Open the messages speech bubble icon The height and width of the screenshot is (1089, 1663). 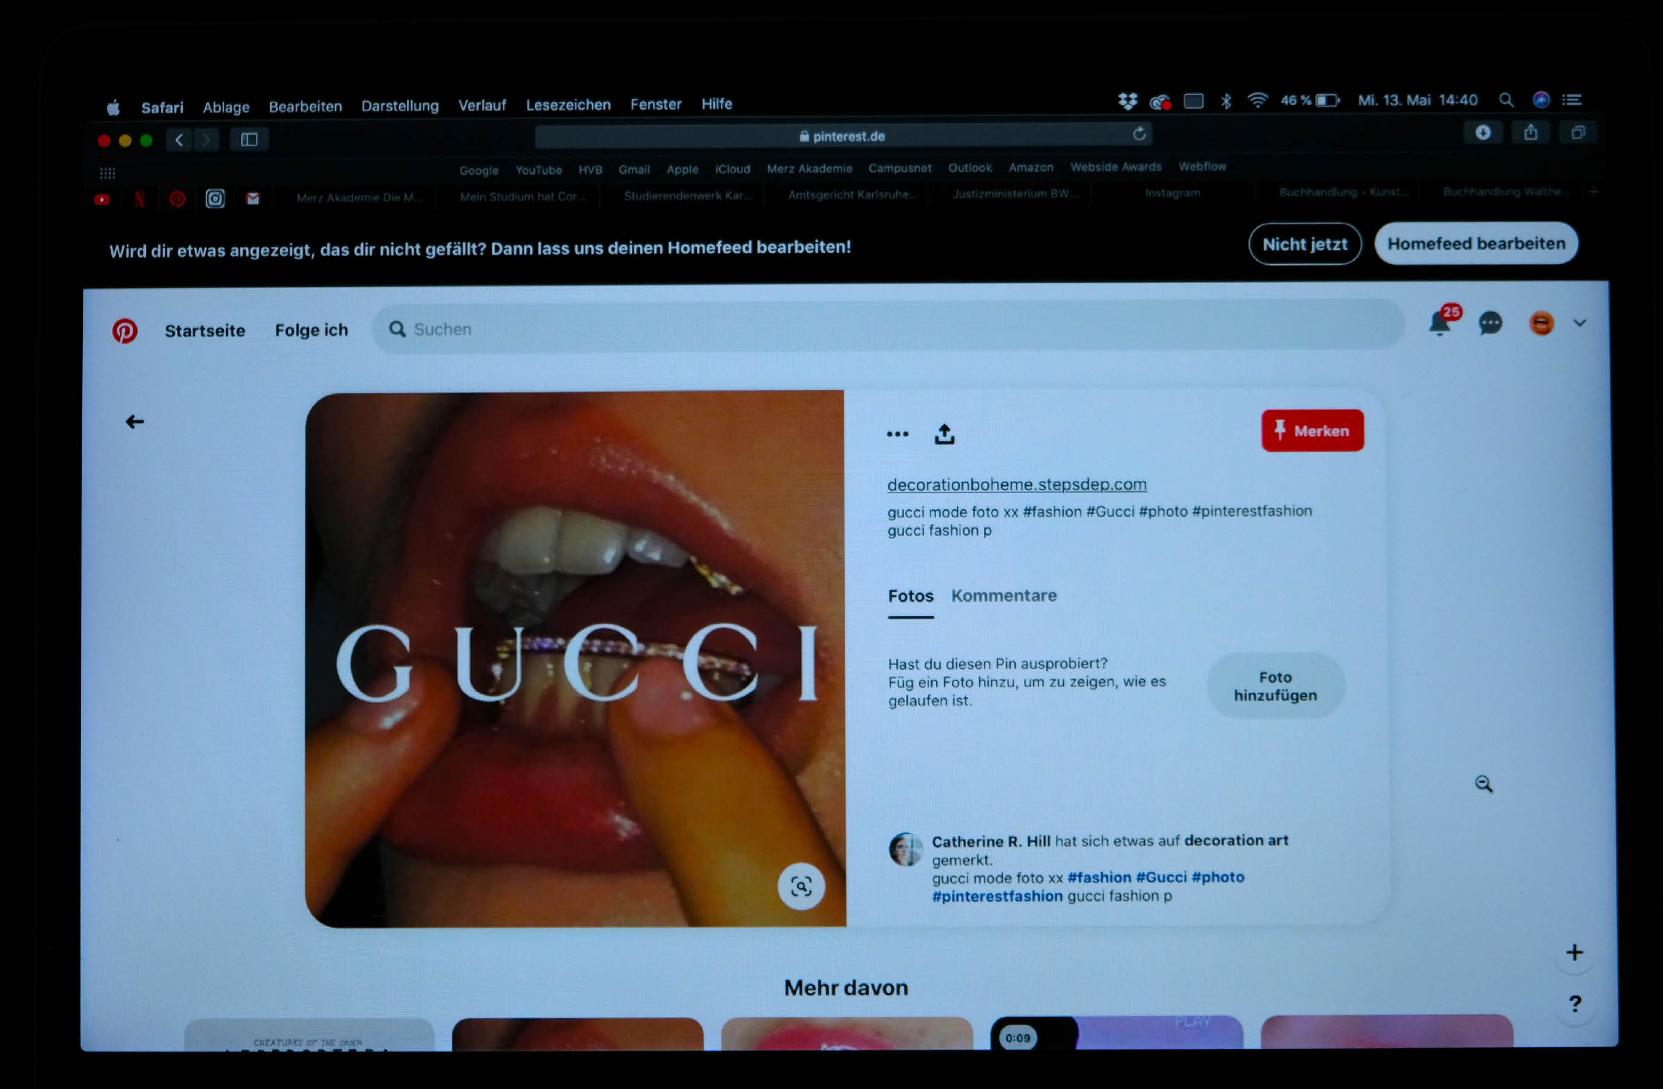click(1491, 323)
